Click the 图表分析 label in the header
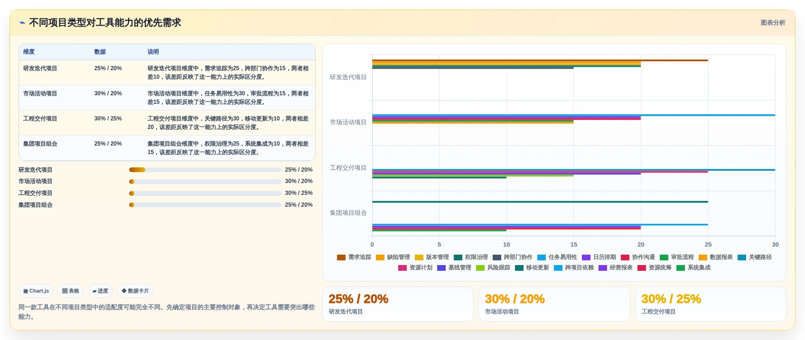805x340 pixels. pyautogui.click(x=773, y=23)
